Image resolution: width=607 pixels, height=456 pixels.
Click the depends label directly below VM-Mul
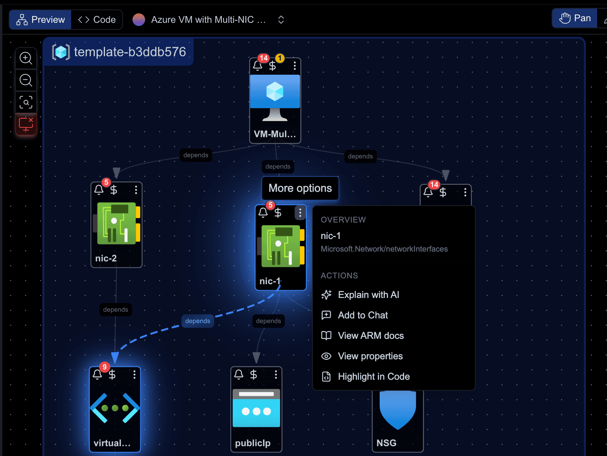[x=278, y=167]
